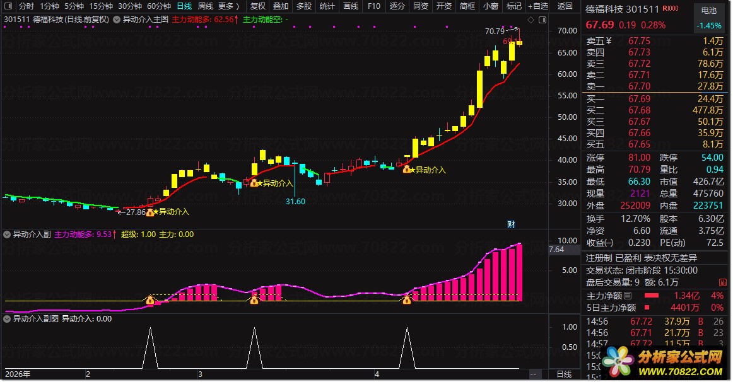733x382 pixels.
Task: Switch to the 分时 intraday view
Action: [x=26, y=6]
